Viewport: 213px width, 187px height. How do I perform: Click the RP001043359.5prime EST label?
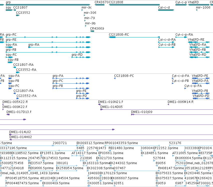pos(121,143)
